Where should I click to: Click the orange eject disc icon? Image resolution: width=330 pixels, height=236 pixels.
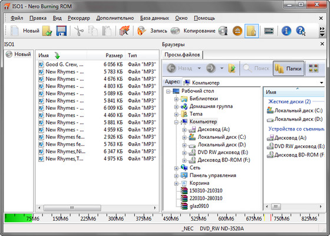coord(237,31)
